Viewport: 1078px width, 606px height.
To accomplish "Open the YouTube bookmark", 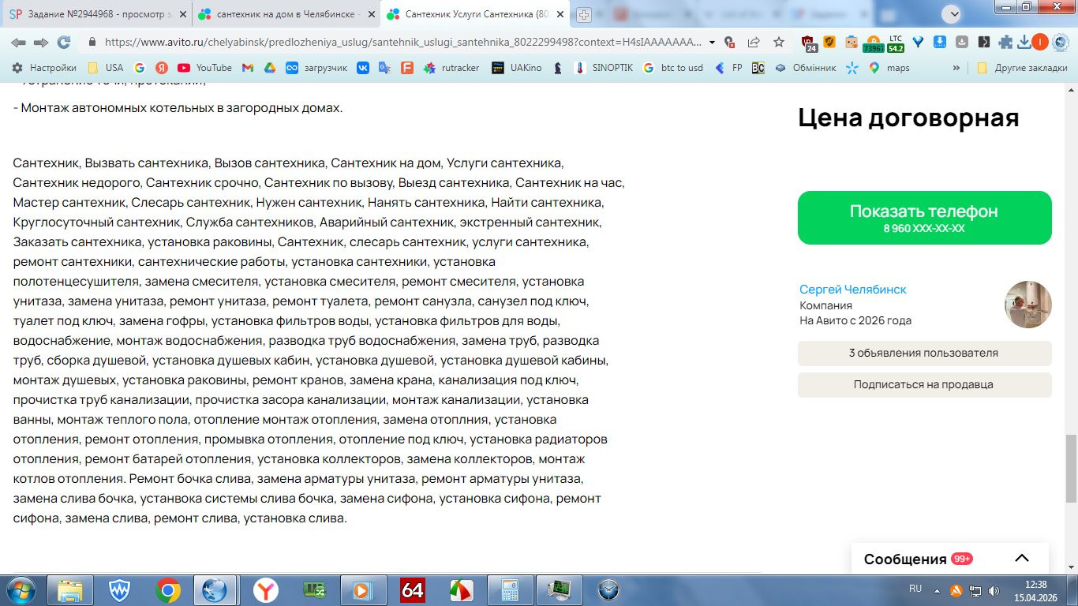I will click(x=204, y=68).
